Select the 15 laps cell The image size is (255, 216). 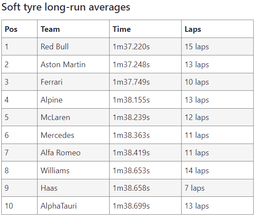click(x=217, y=47)
